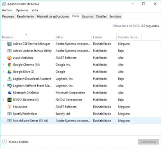Select the avast! Antivirus name
The image size is (161, 148).
pos(23,58)
